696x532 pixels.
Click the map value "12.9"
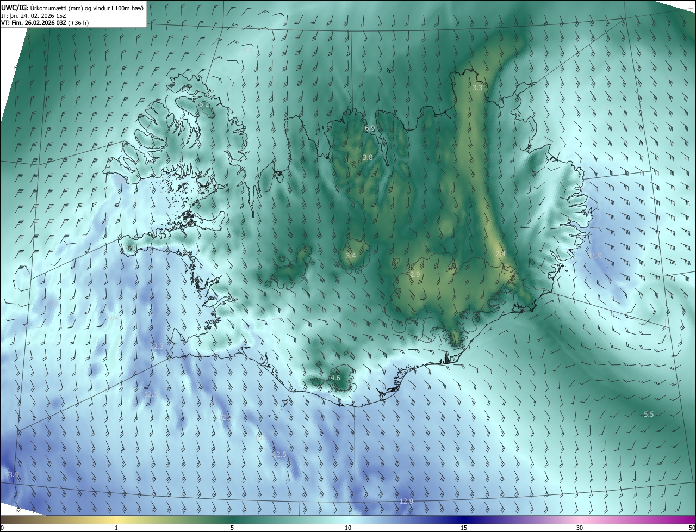[406, 502]
